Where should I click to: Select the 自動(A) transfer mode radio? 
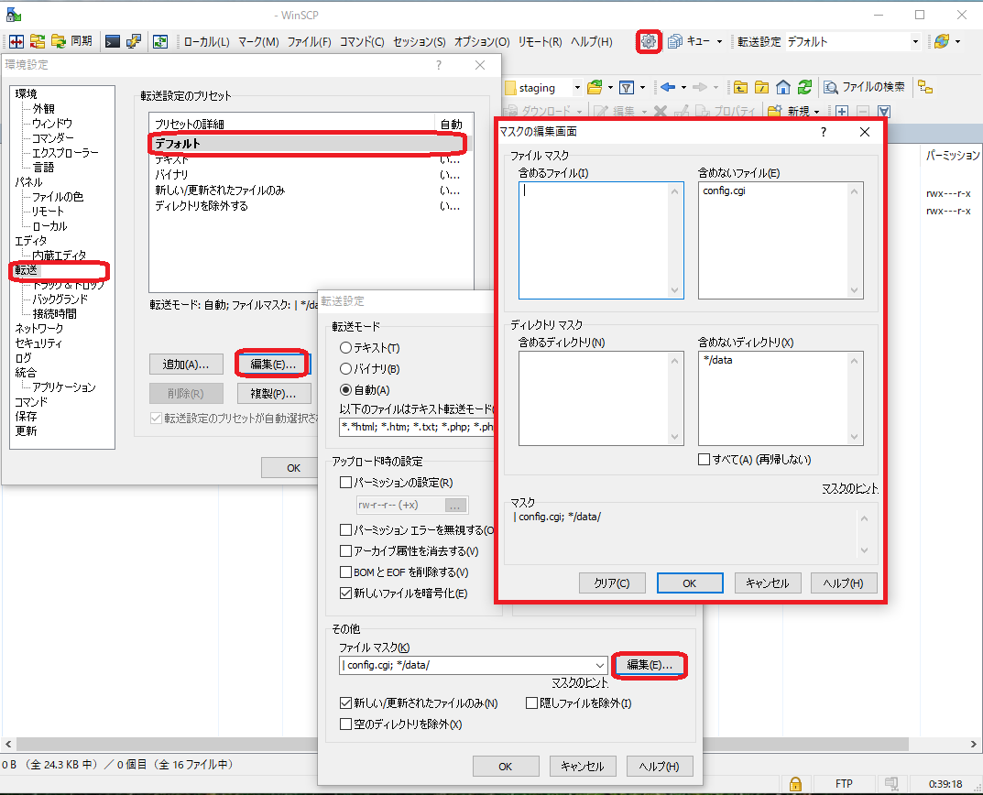pyautogui.click(x=345, y=390)
